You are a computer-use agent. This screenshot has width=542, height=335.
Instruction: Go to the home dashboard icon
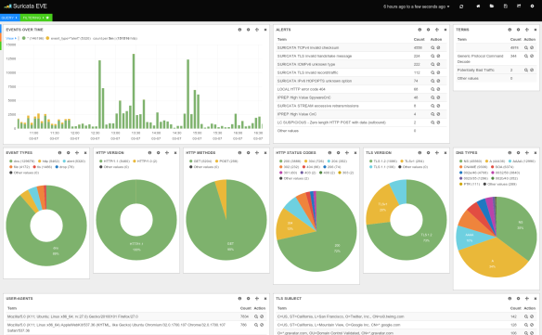[x=478, y=6]
